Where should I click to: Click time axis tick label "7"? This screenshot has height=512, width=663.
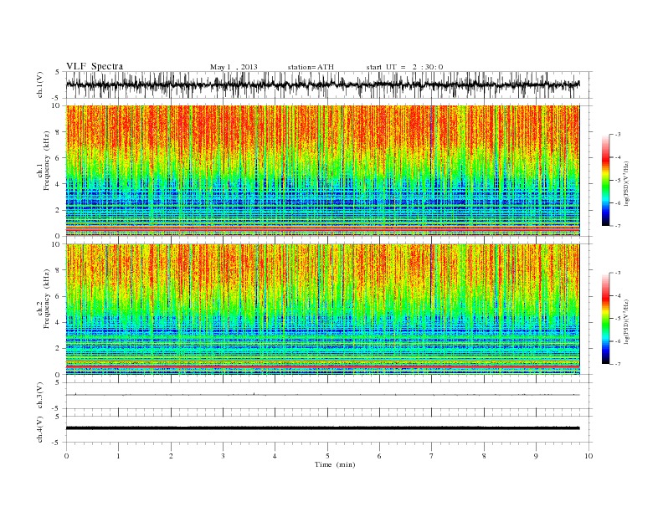(432, 456)
